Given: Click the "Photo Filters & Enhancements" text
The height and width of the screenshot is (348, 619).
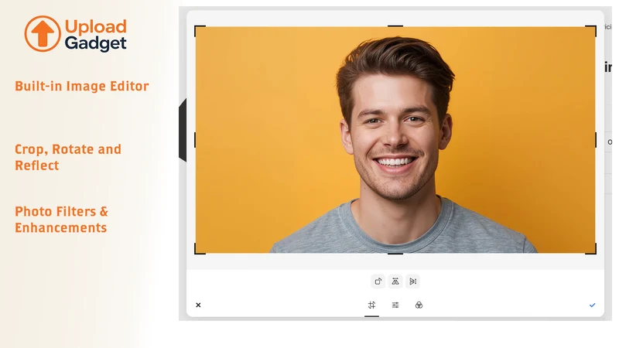Looking at the screenshot, I should click(62, 220).
